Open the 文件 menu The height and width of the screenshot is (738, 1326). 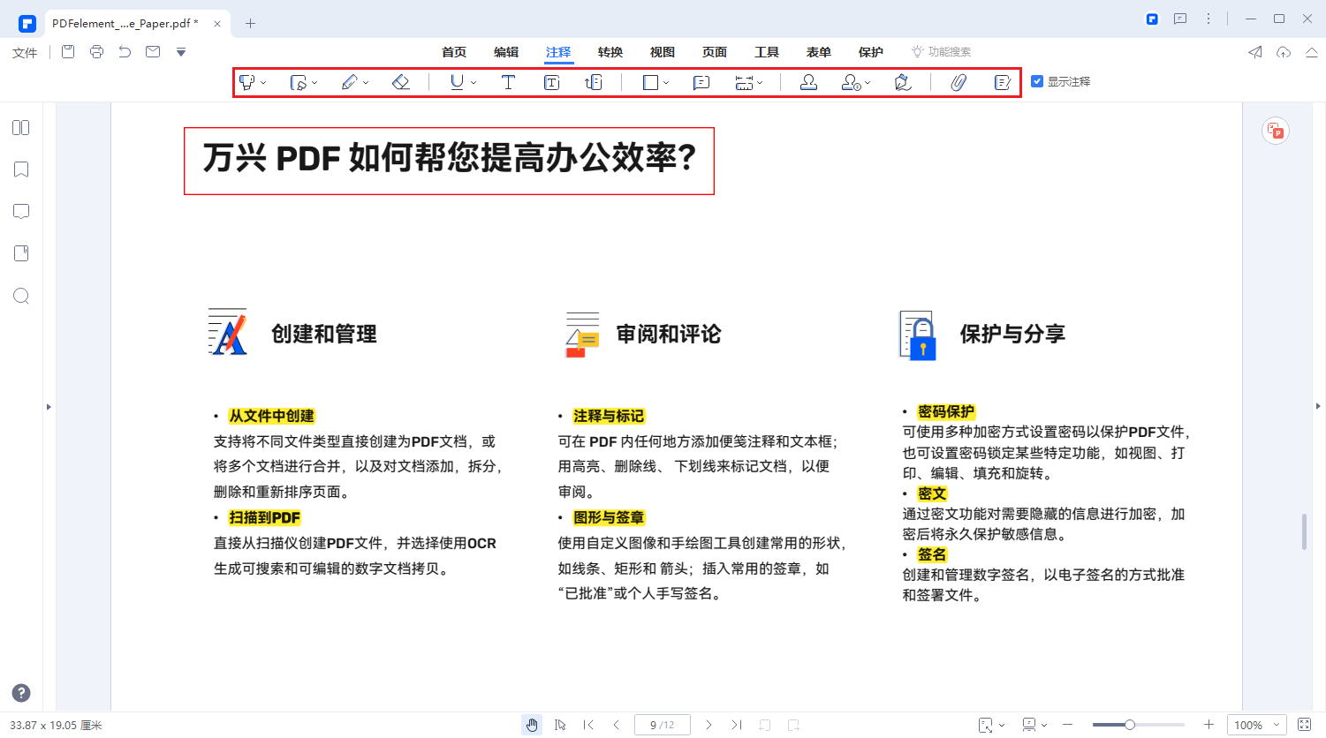pyautogui.click(x=24, y=52)
